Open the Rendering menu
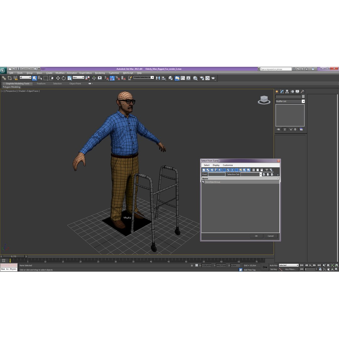This screenshot has height=339, width=339. [100, 73]
